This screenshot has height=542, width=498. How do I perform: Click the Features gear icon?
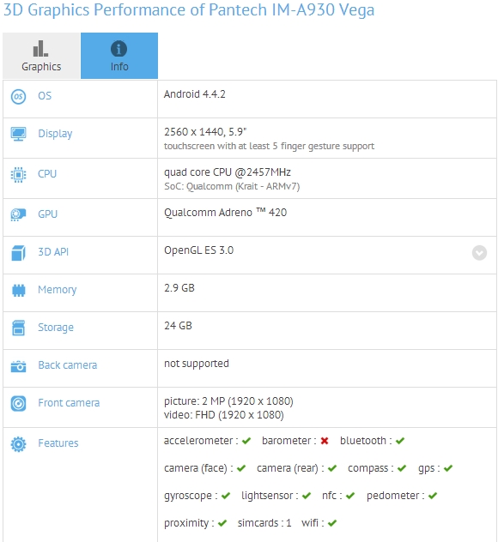coord(18,444)
